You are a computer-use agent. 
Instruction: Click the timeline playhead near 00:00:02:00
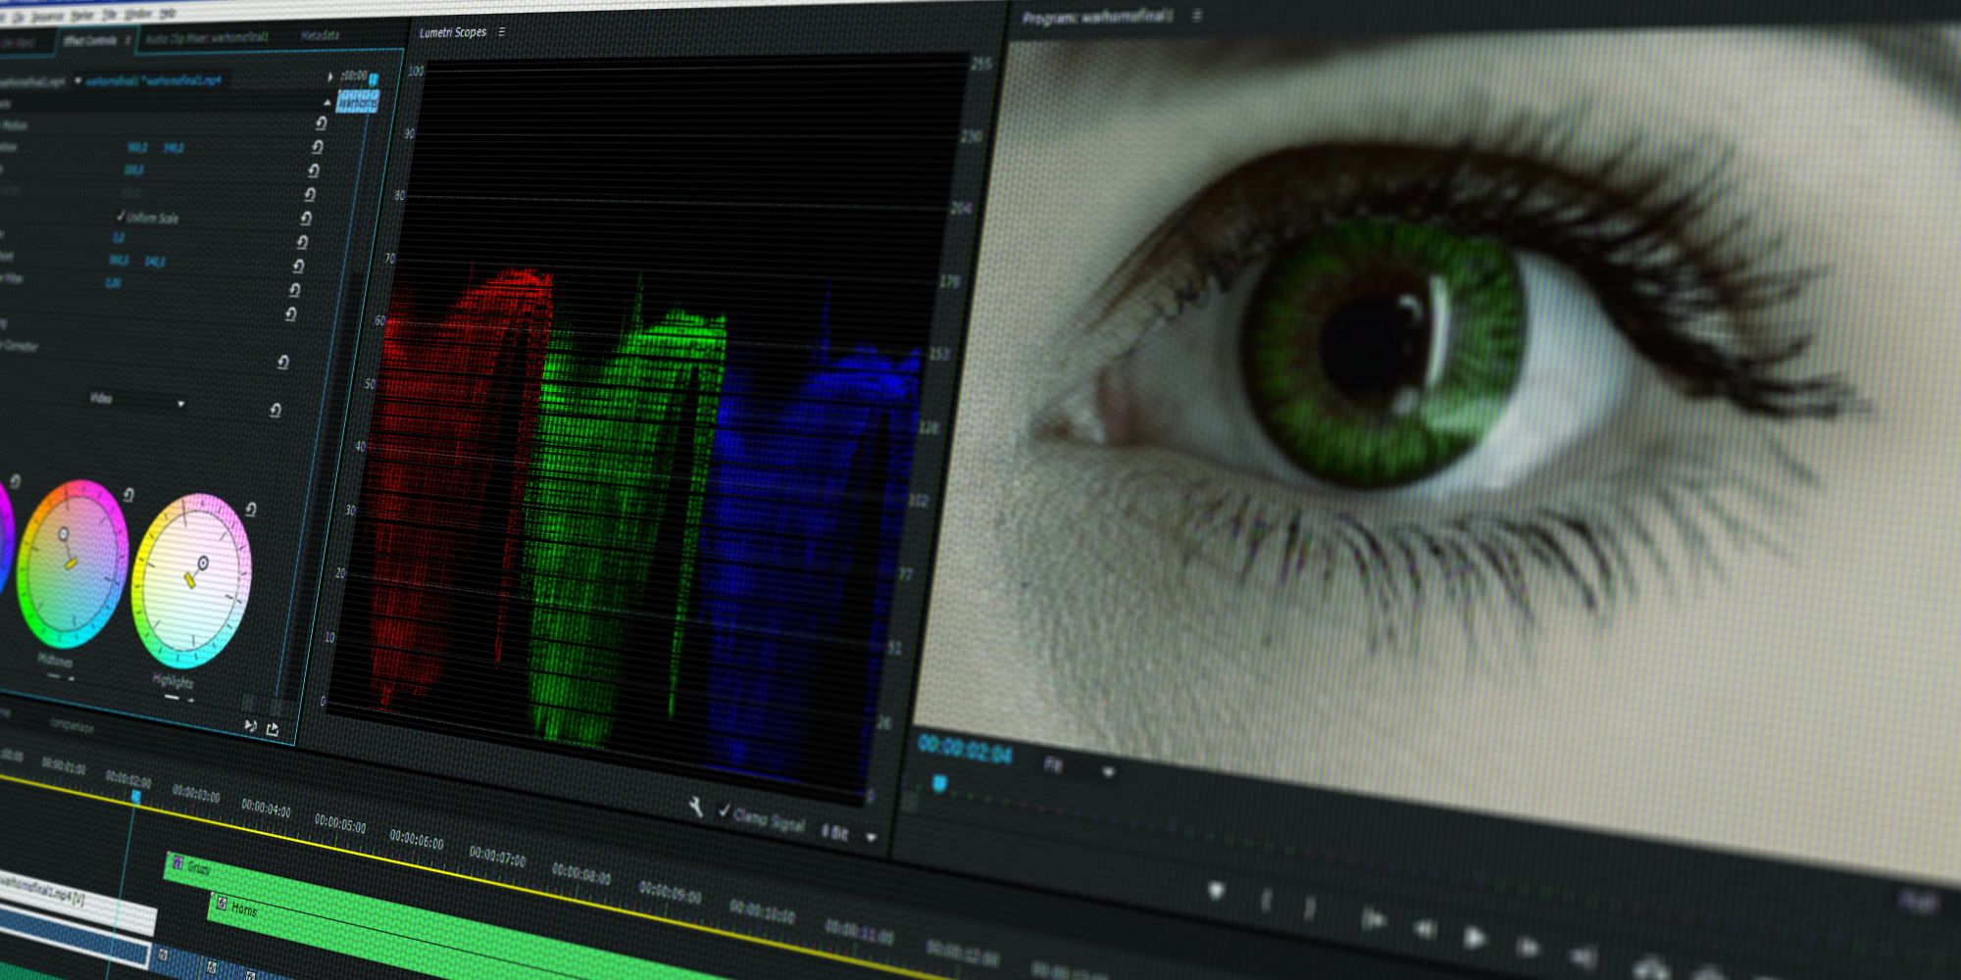tap(136, 797)
